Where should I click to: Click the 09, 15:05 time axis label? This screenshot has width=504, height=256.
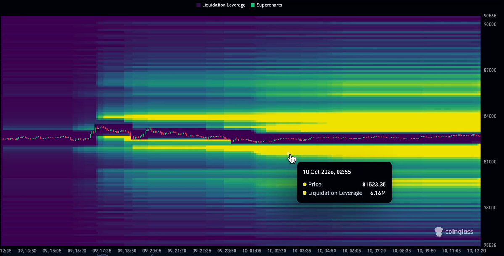[52, 251]
